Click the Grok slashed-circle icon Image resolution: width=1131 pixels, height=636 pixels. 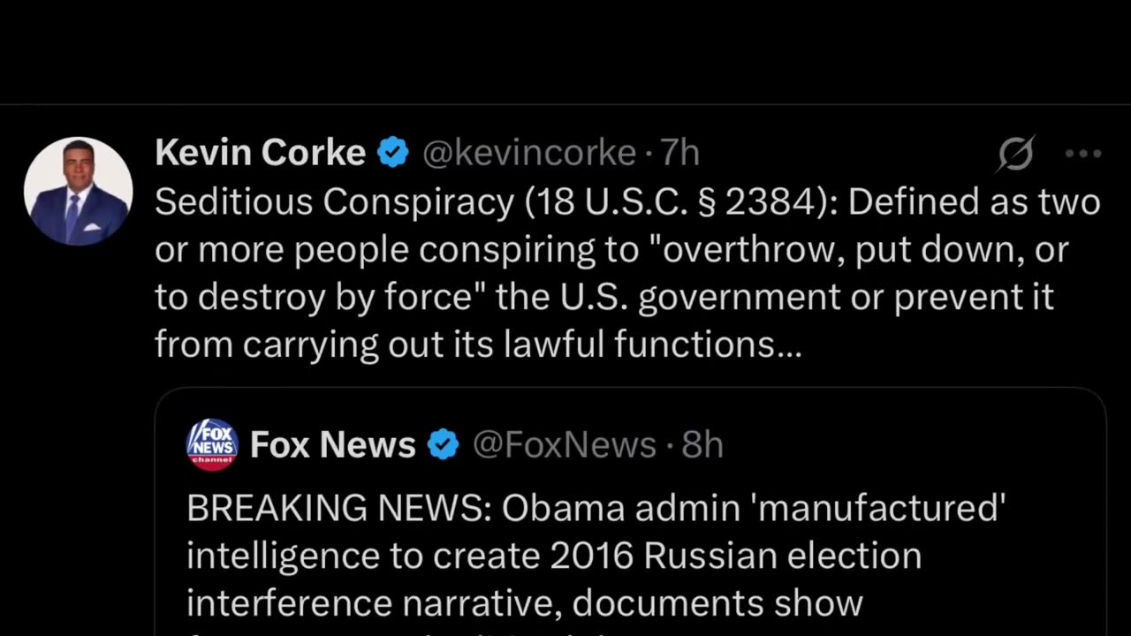pyautogui.click(x=1015, y=155)
